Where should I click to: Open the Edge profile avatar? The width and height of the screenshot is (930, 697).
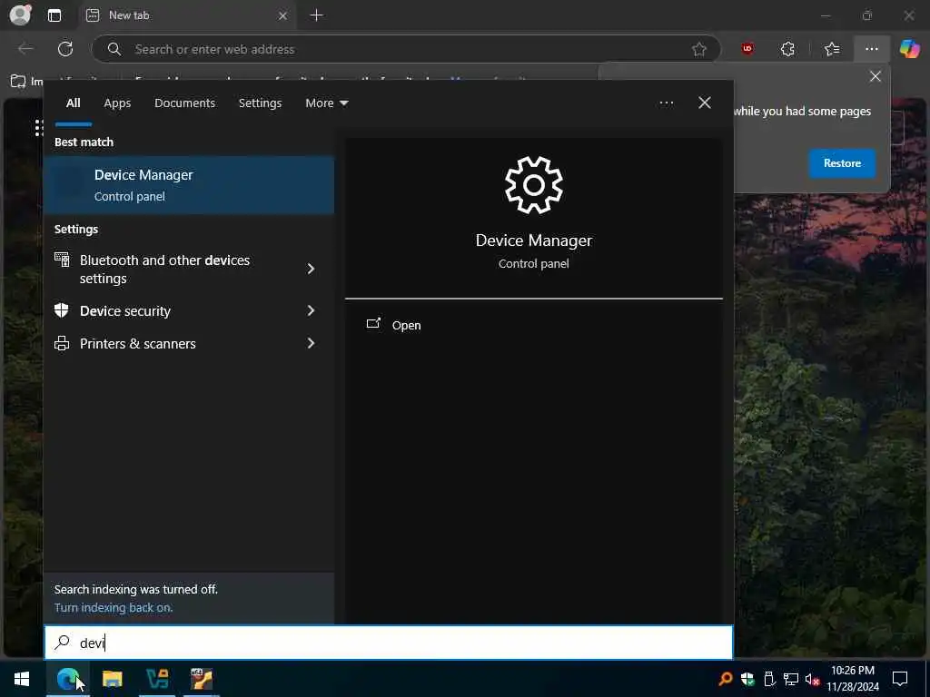(x=20, y=15)
